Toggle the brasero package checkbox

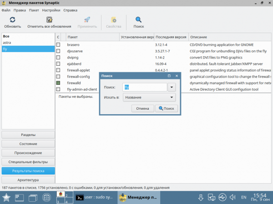click(x=58, y=45)
